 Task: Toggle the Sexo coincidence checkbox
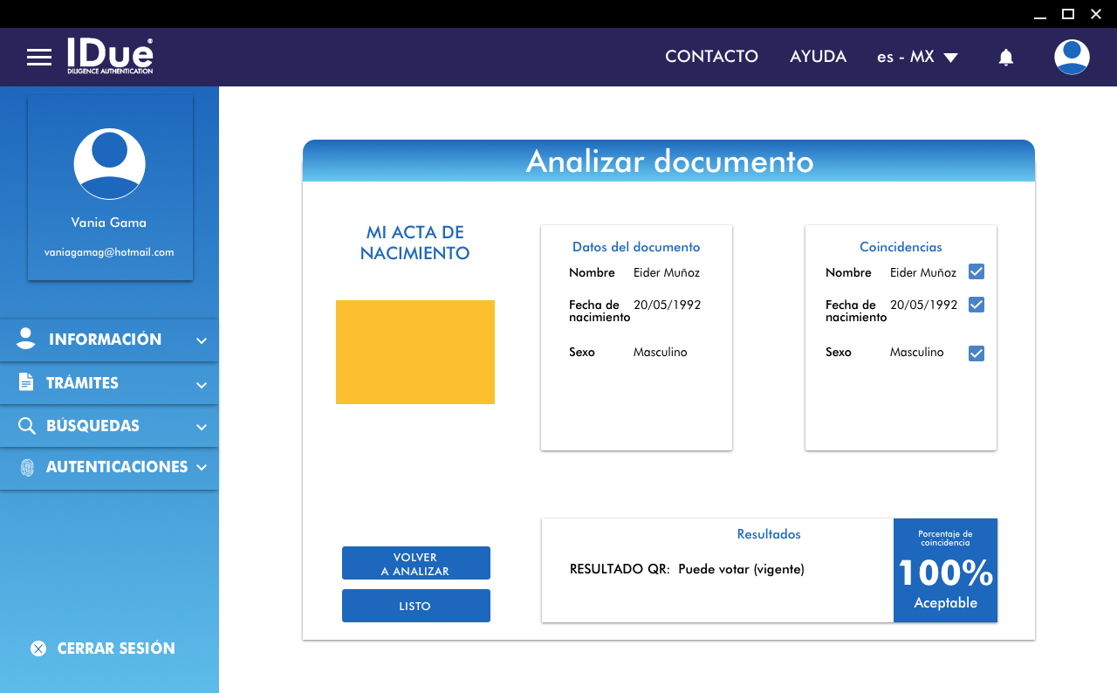coord(977,353)
